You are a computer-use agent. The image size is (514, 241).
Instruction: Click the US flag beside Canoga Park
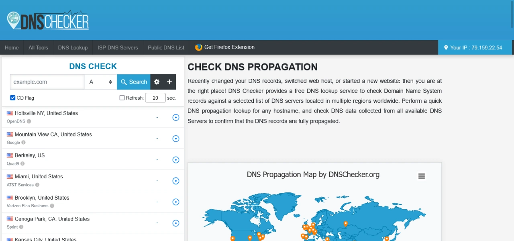coord(10,219)
